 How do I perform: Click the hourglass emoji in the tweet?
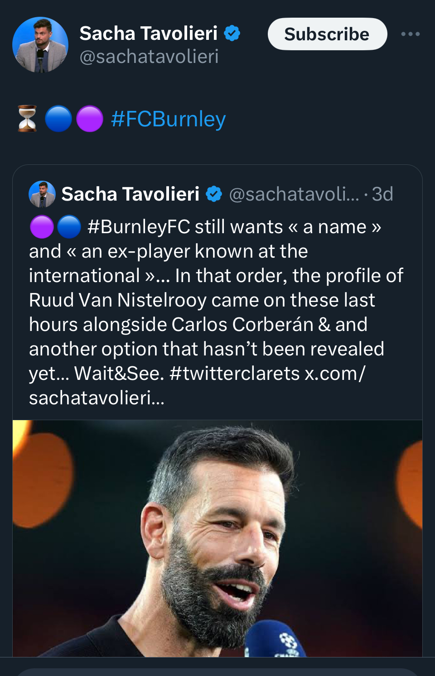(27, 119)
